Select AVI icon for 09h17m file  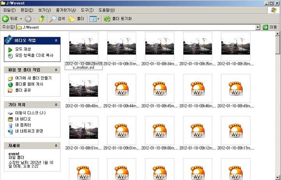(235, 131)
